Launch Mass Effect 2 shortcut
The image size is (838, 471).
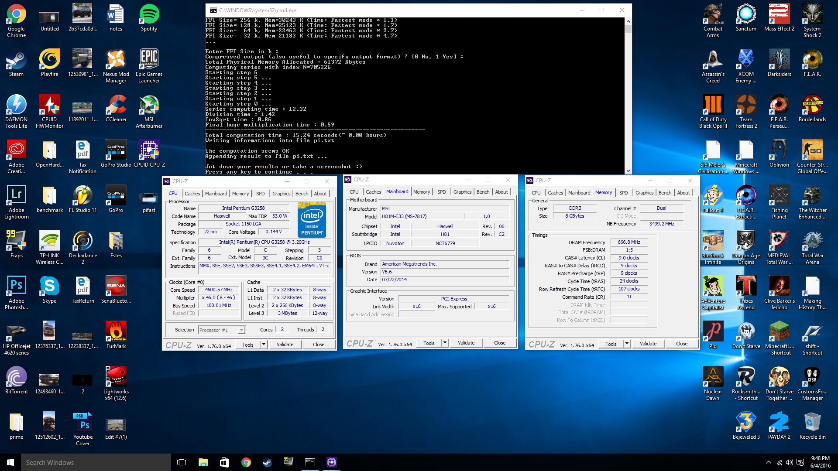coord(779,18)
